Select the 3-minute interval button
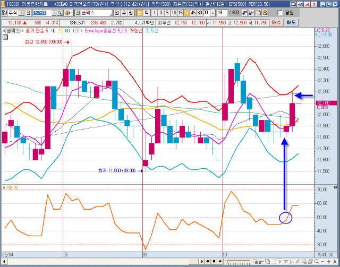340x267 pixels. pyautogui.click(x=160, y=13)
